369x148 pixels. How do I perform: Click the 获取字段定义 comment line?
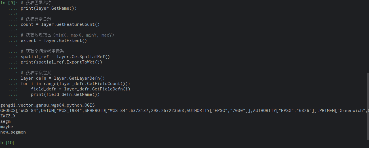pyautogui.click(x=36, y=73)
